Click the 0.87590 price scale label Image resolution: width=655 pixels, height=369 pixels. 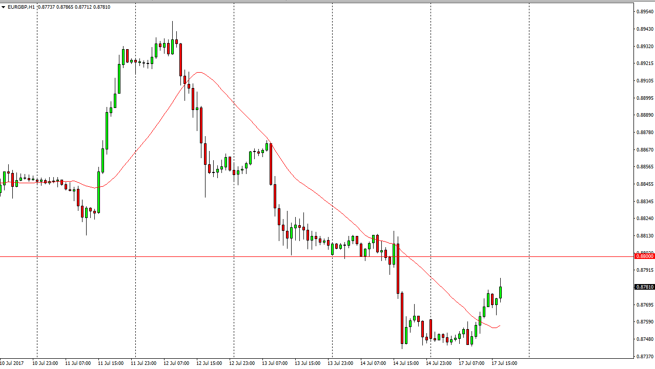coord(645,322)
